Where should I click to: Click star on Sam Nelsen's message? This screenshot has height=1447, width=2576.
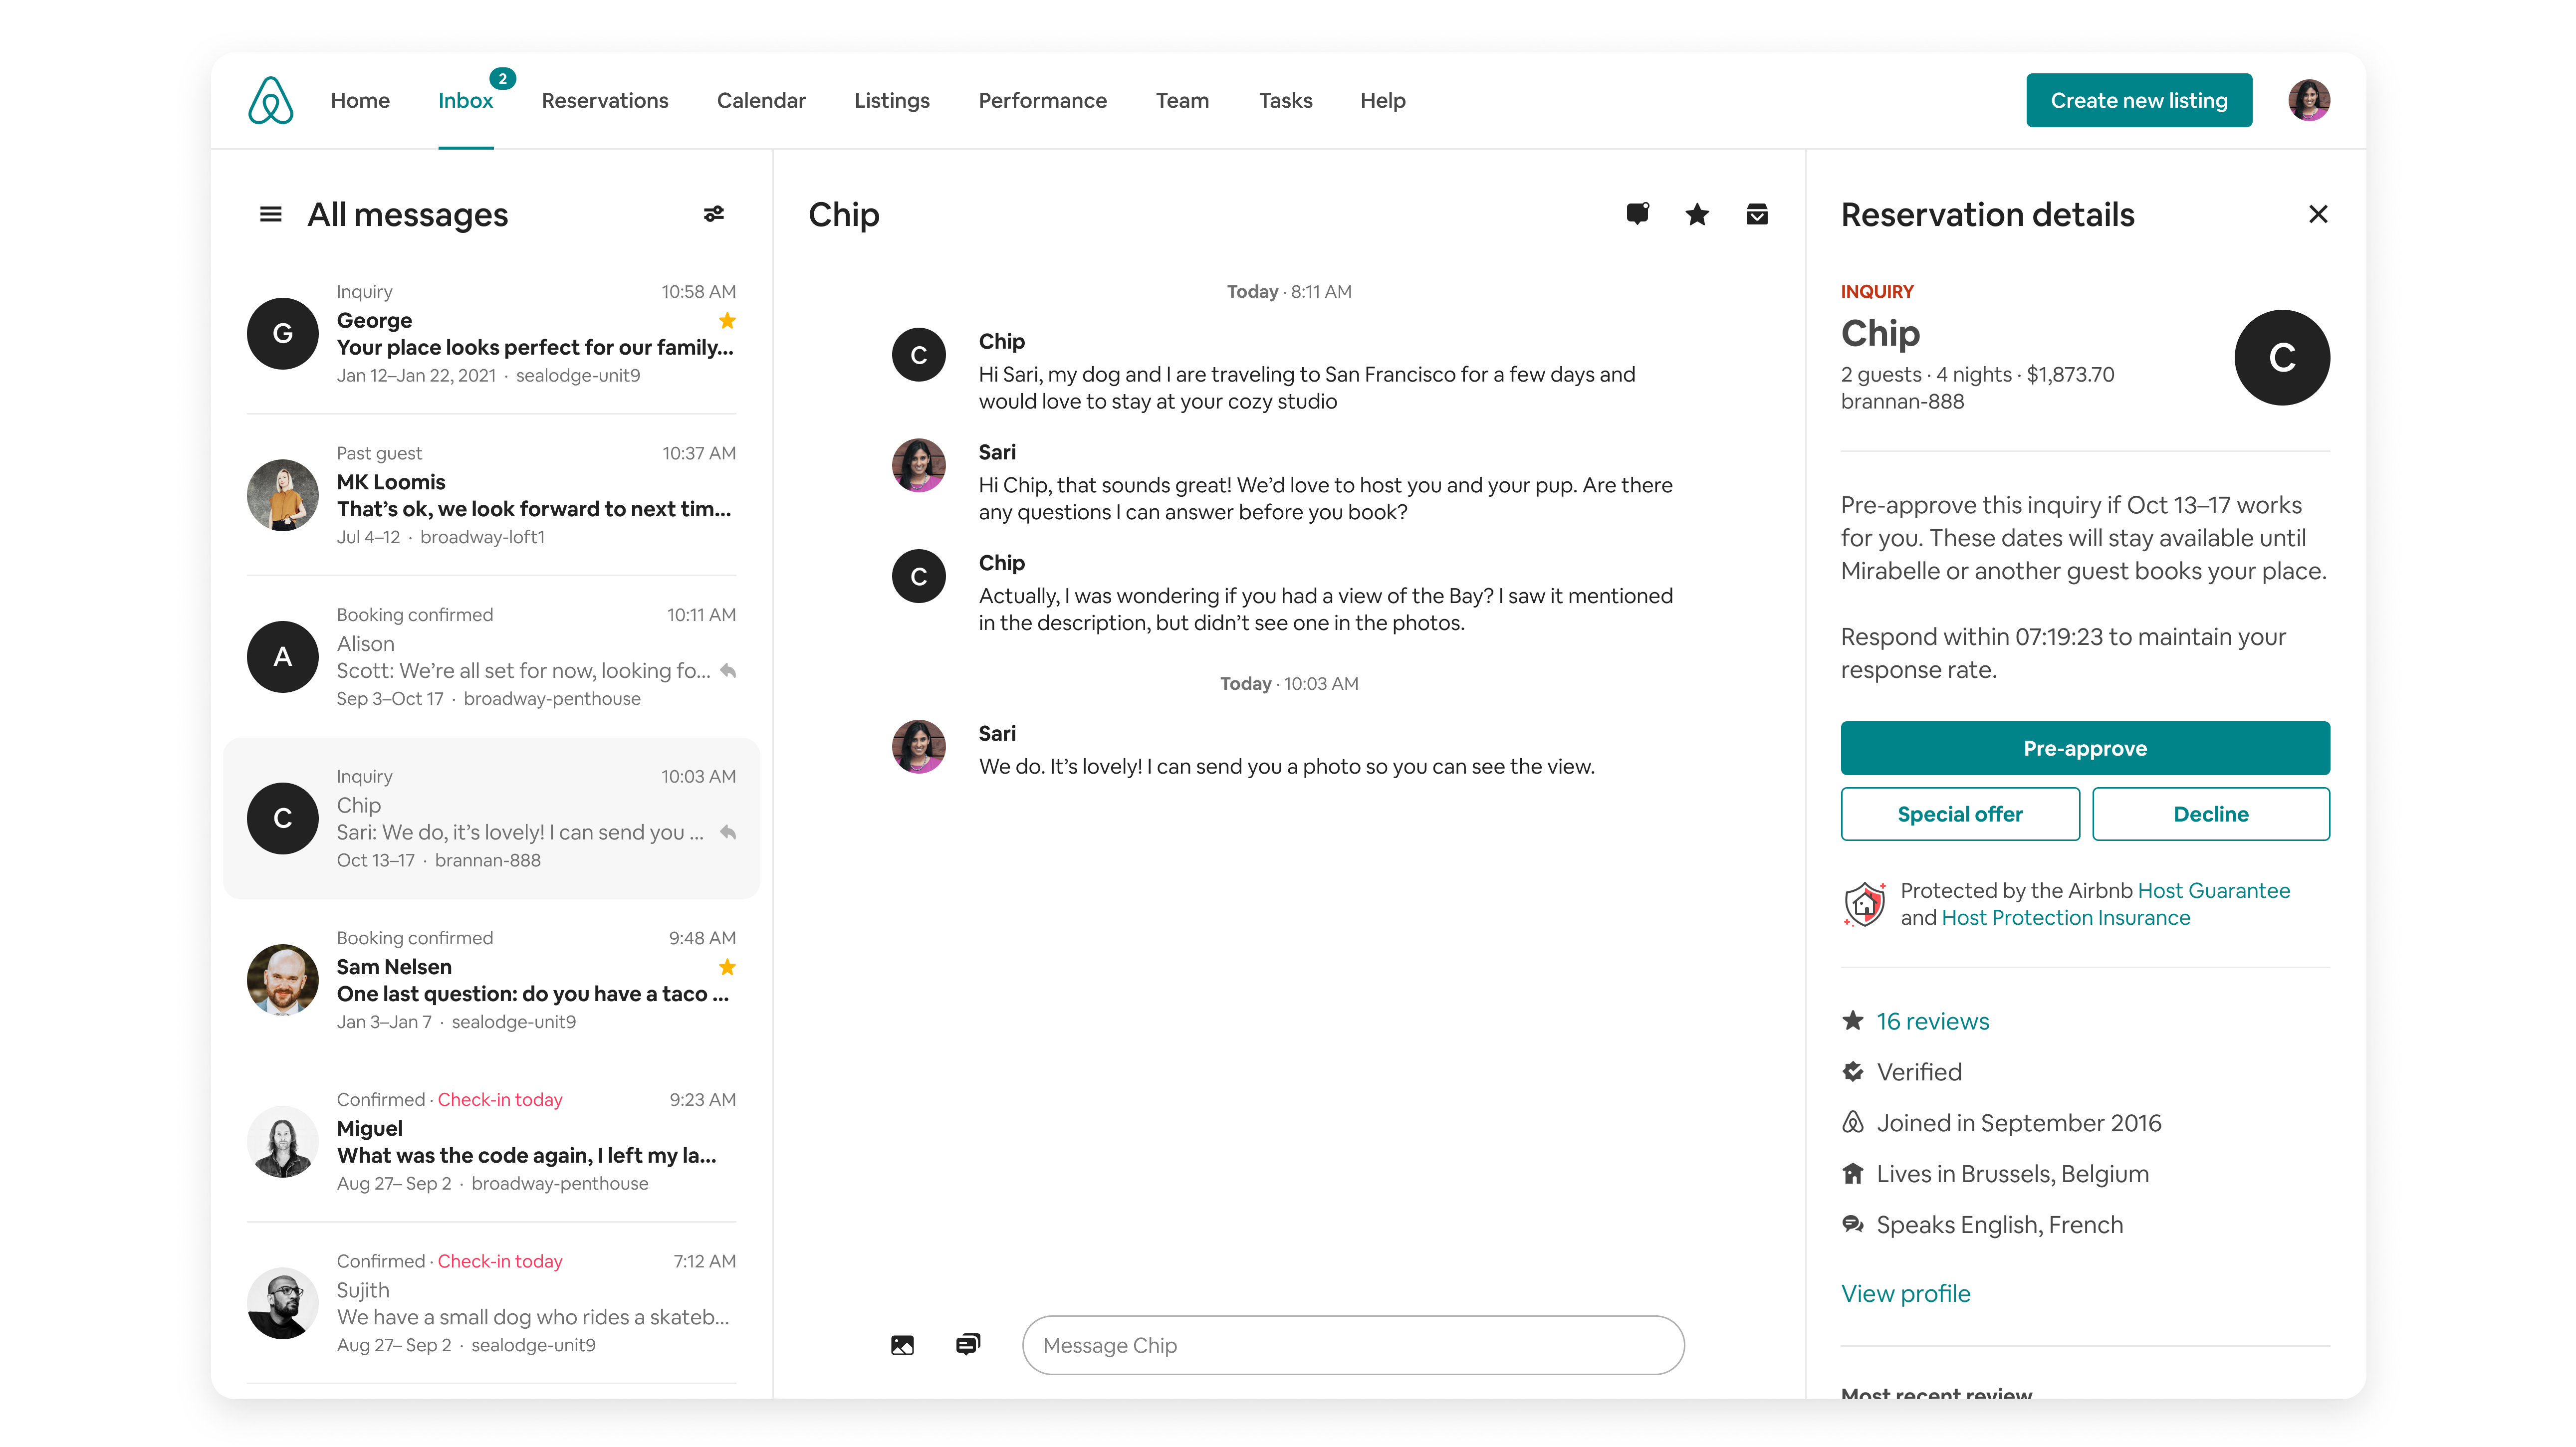tap(727, 967)
